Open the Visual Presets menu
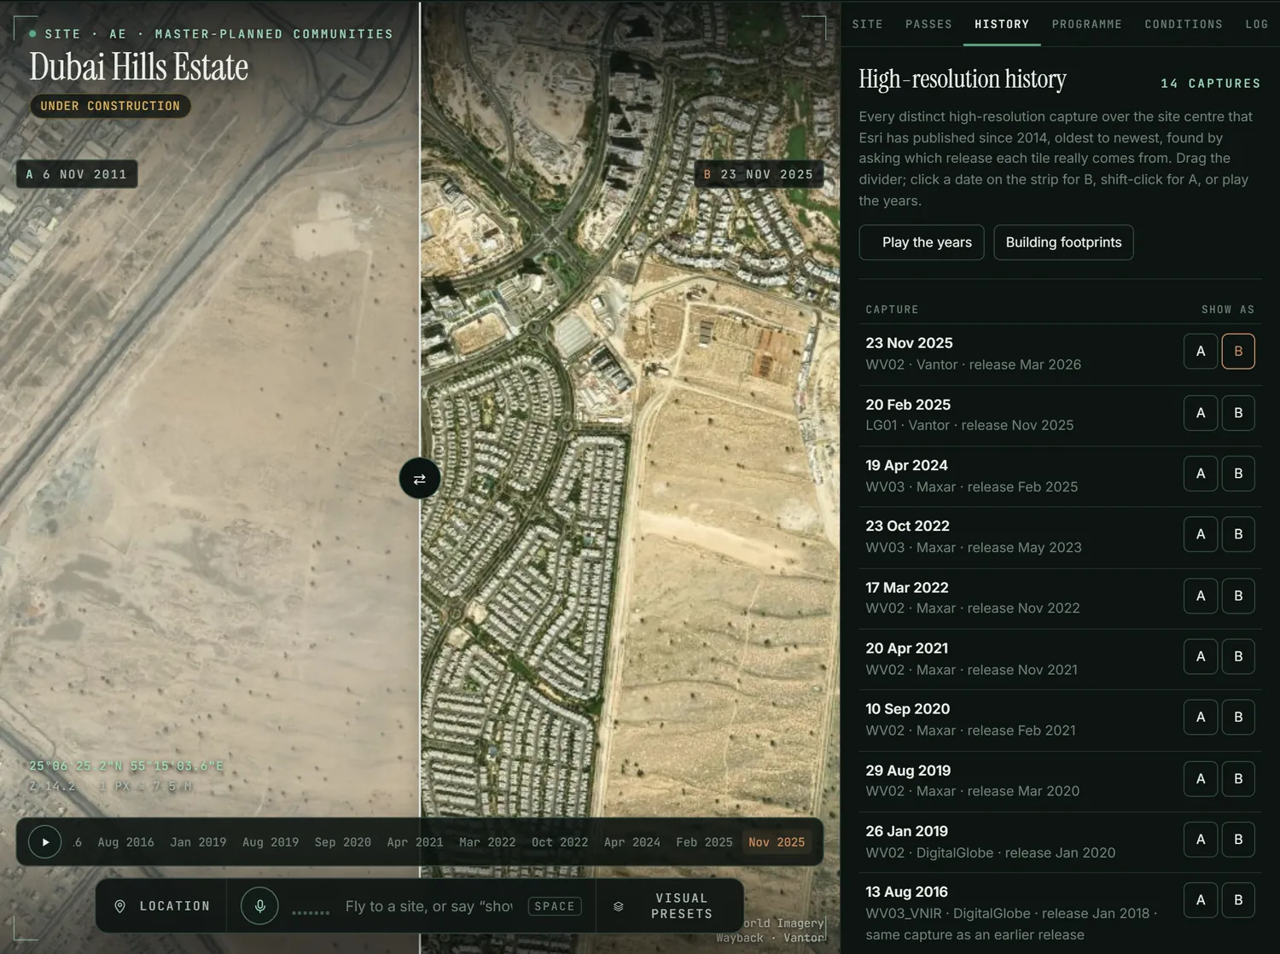 670,906
